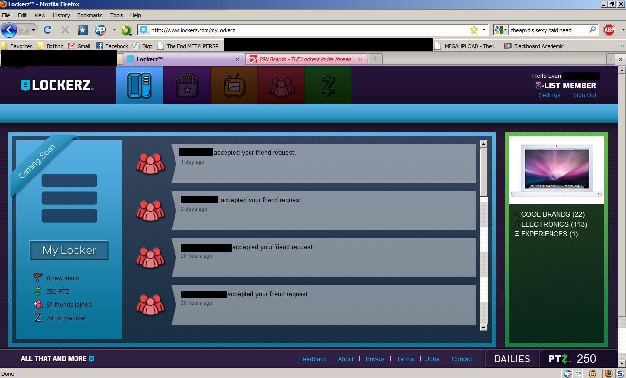Open the Gmail bookmark
The image size is (626, 378).
point(79,46)
